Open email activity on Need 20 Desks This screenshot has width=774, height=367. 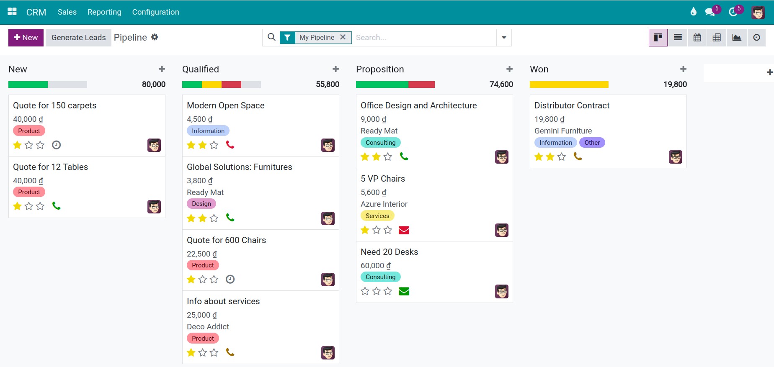[404, 291]
